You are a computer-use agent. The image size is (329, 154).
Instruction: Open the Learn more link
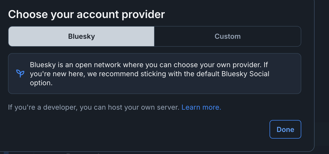point(201,108)
